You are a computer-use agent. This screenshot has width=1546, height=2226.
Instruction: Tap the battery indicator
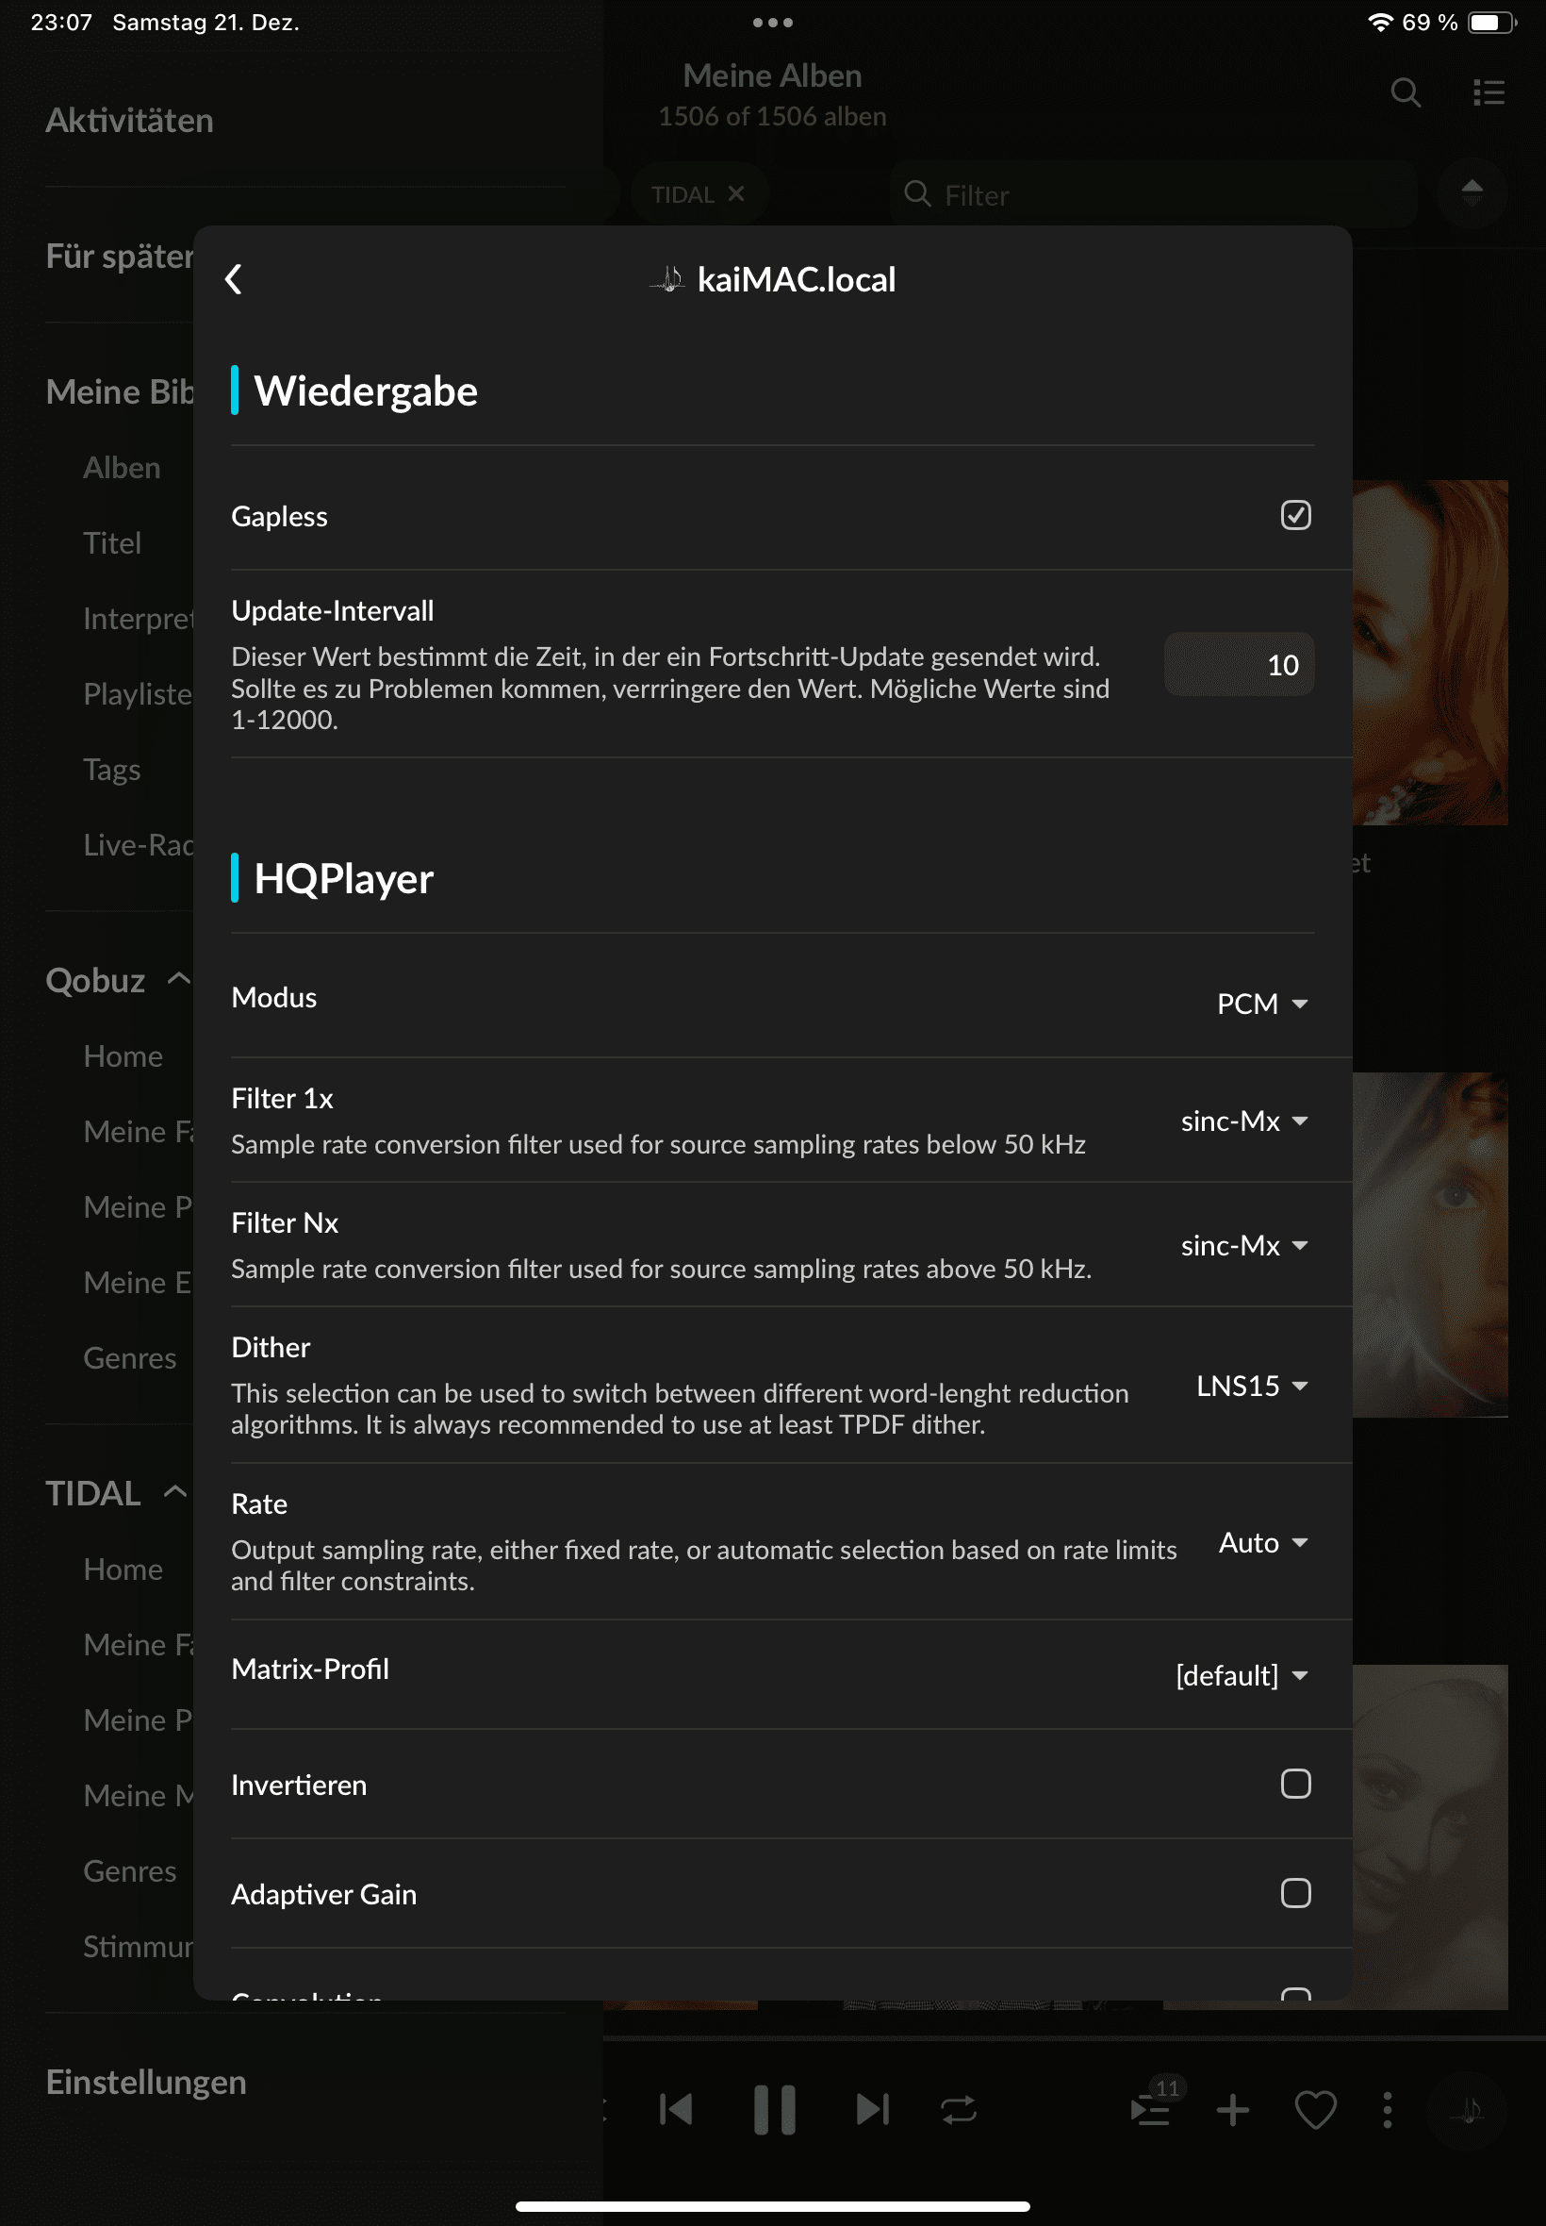1491,23
